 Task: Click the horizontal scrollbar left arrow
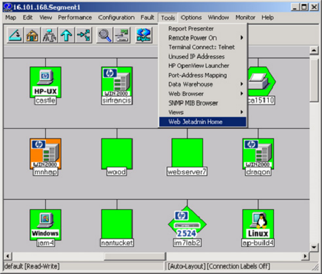point(8,256)
